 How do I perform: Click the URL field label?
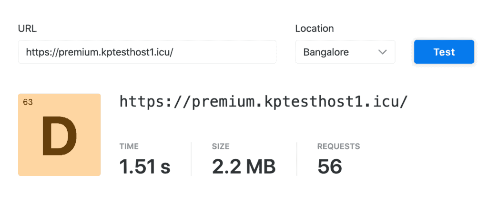[27, 29]
